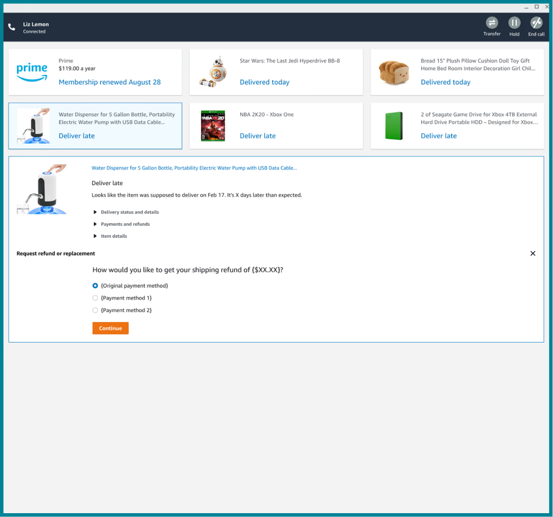Choose the Payment method 2 radio button
The width and height of the screenshot is (553, 517).
[x=96, y=311]
